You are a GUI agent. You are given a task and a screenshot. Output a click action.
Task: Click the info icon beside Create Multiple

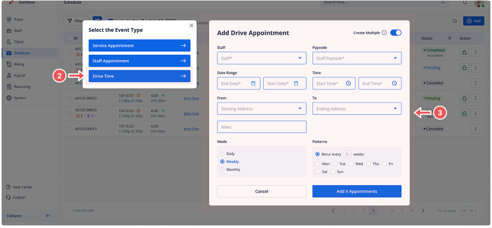pyautogui.click(x=384, y=33)
